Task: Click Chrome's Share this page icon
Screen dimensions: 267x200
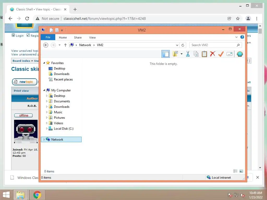Action: click(229, 18)
